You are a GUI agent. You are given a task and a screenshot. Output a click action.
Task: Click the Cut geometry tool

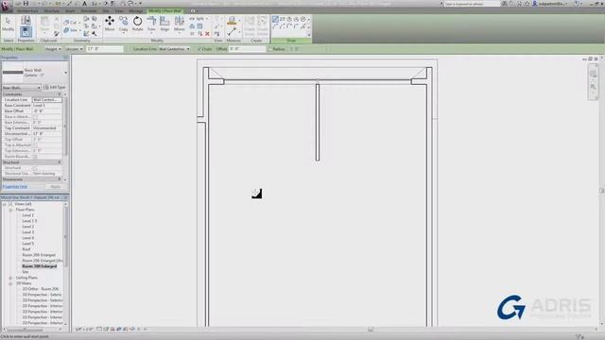(71, 23)
